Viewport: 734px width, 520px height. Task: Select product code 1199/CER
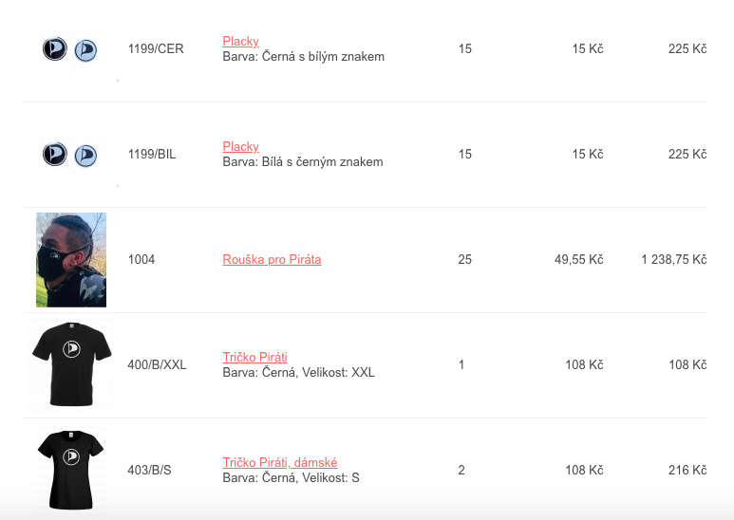[156, 49]
